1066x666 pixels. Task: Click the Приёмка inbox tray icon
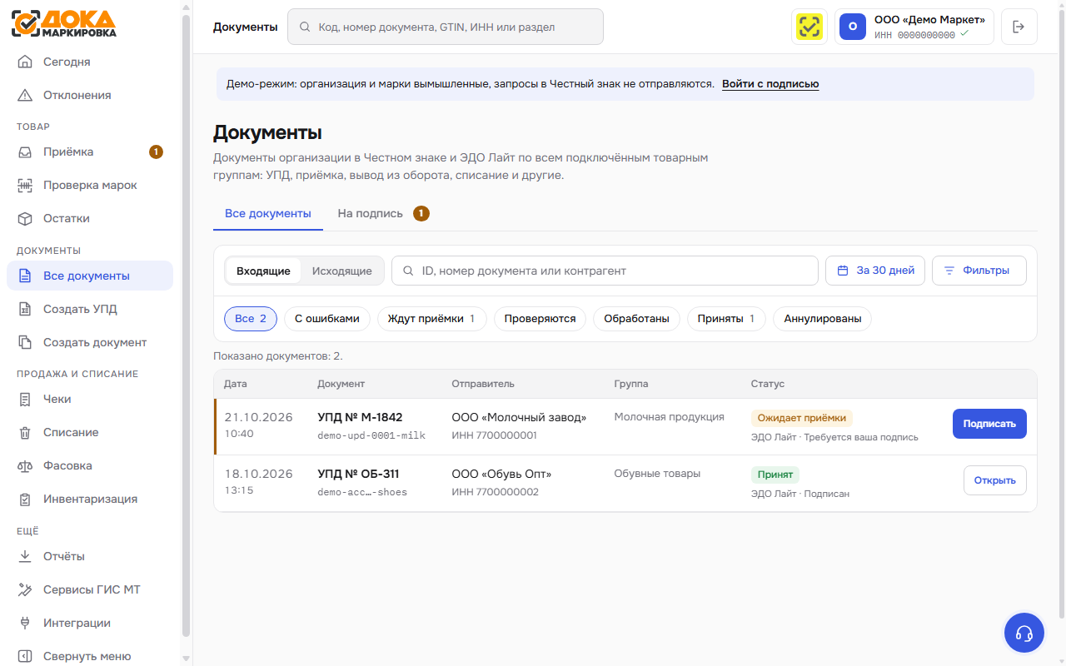(25, 152)
